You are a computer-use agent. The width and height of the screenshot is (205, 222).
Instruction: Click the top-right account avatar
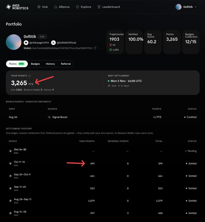coord(178,7)
